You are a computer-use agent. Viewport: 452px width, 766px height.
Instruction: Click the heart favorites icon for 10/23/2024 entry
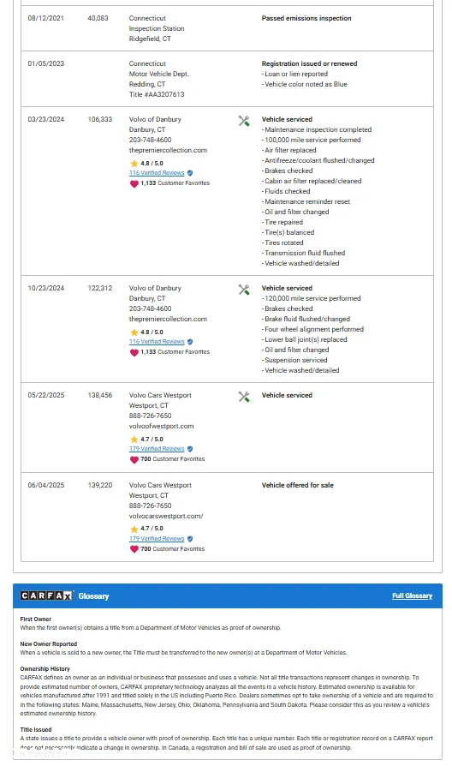[134, 352]
